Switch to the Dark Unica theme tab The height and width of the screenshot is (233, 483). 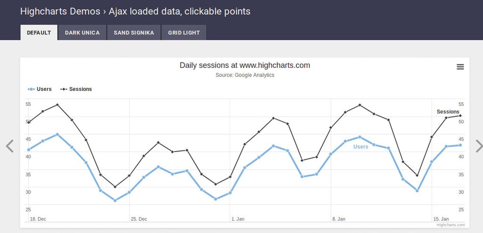(x=82, y=32)
